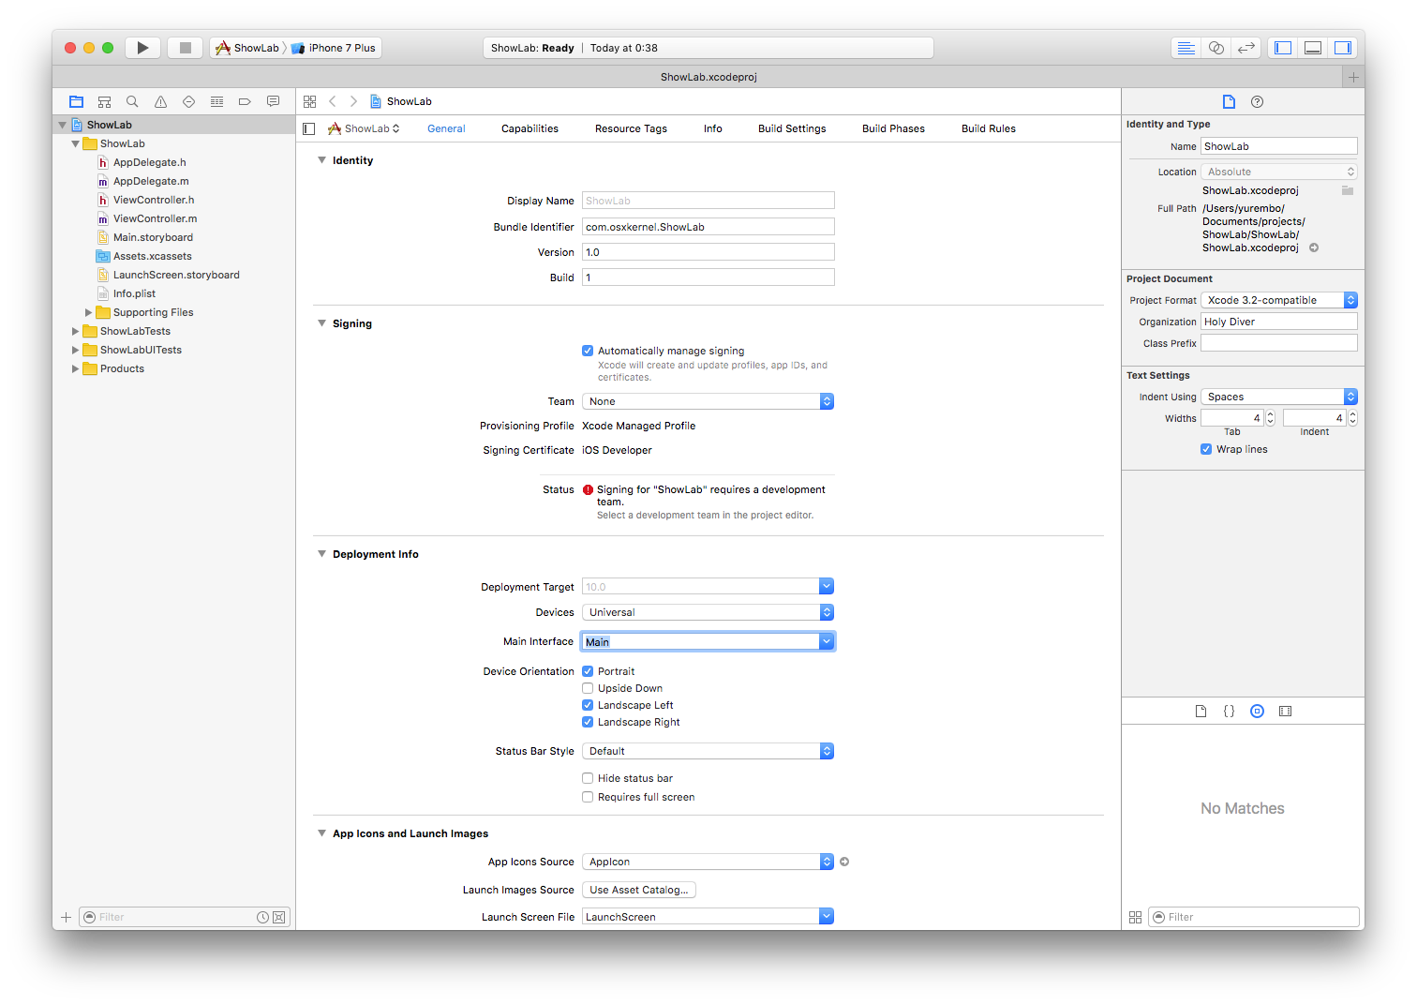
Task: Open the Devices dropdown
Action: click(x=708, y=612)
